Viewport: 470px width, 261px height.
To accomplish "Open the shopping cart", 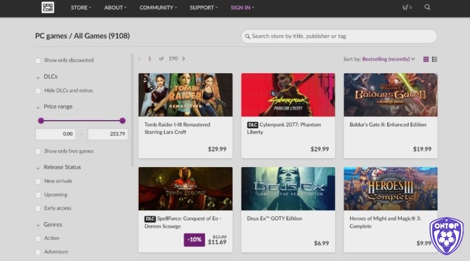I will coord(407,7).
